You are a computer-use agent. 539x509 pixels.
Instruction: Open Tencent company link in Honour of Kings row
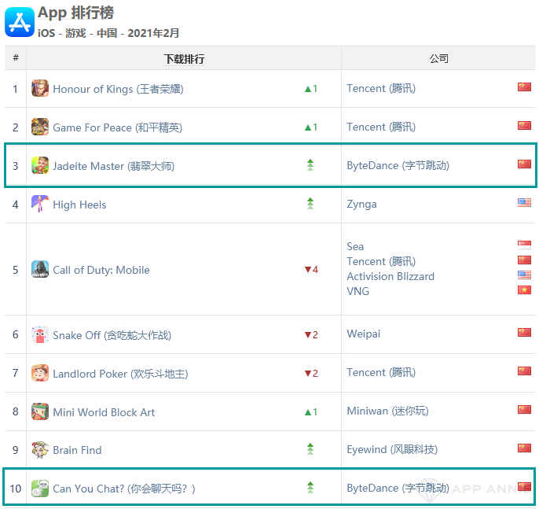pyautogui.click(x=381, y=88)
